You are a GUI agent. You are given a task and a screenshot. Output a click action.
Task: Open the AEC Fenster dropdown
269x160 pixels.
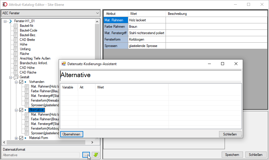(x=51, y=13)
